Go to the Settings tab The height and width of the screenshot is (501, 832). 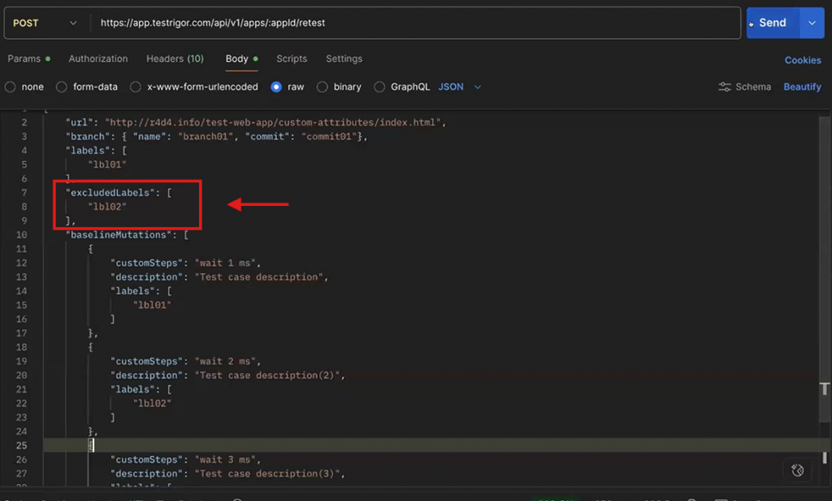(344, 59)
